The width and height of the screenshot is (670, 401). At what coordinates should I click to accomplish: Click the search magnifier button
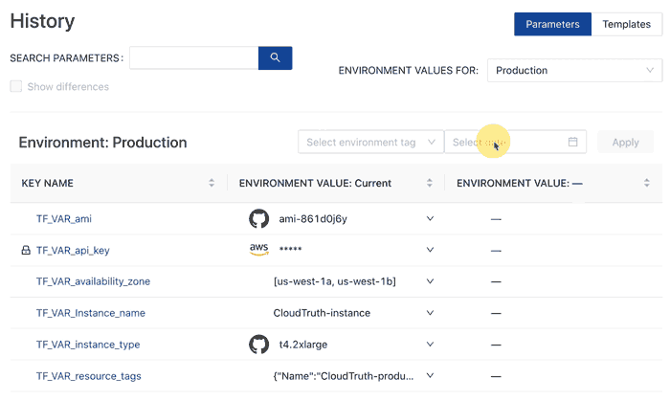275,57
